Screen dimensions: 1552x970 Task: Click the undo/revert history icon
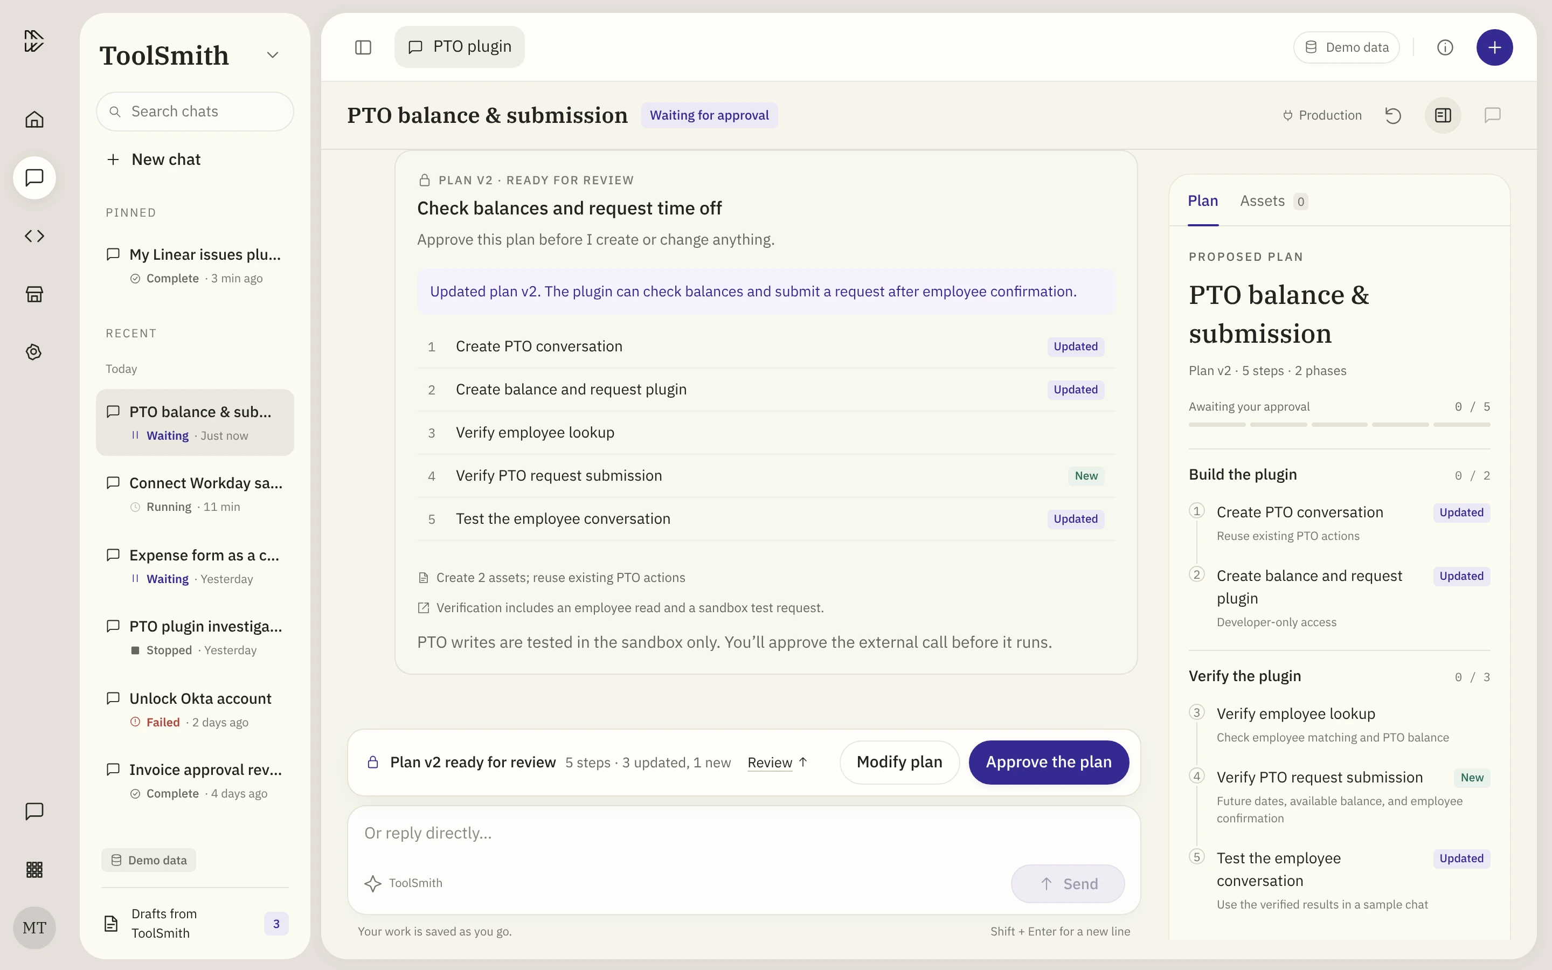(x=1393, y=115)
